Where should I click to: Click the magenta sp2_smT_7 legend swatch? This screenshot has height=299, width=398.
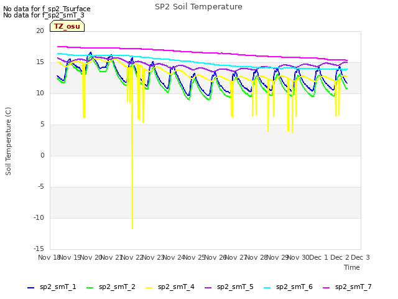click(x=326, y=288)
